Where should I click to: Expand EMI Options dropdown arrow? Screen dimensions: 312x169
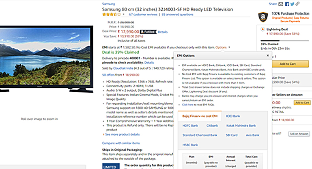pyautogui.click(x=229, y=47)
